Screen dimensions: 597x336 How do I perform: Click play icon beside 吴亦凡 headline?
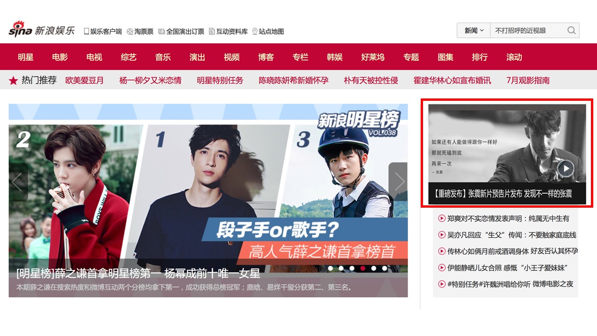coord(441,235)
